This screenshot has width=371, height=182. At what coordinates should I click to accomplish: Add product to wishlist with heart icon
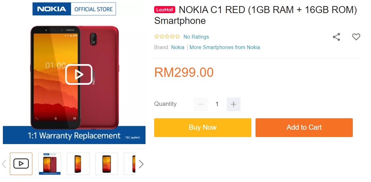point(356,37)
